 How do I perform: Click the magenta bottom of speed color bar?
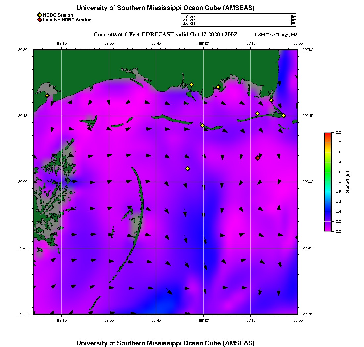(x=328, y=230)
